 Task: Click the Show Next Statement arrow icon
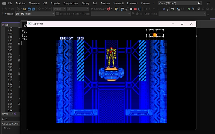click(x=146, y=9)
